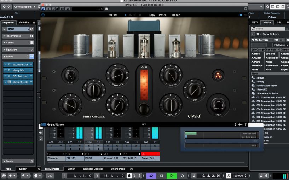Open dropdown arrow on bx_townh insert slot
Screen dimensions: 289x180
31,65
